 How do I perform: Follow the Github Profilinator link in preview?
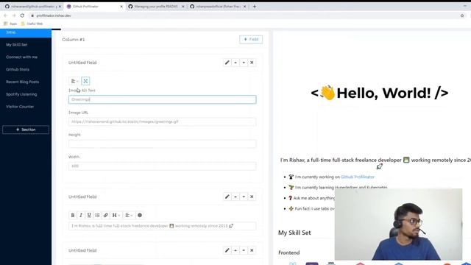358,177
